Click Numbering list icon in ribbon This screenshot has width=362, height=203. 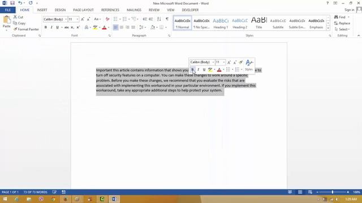point(124,19)
